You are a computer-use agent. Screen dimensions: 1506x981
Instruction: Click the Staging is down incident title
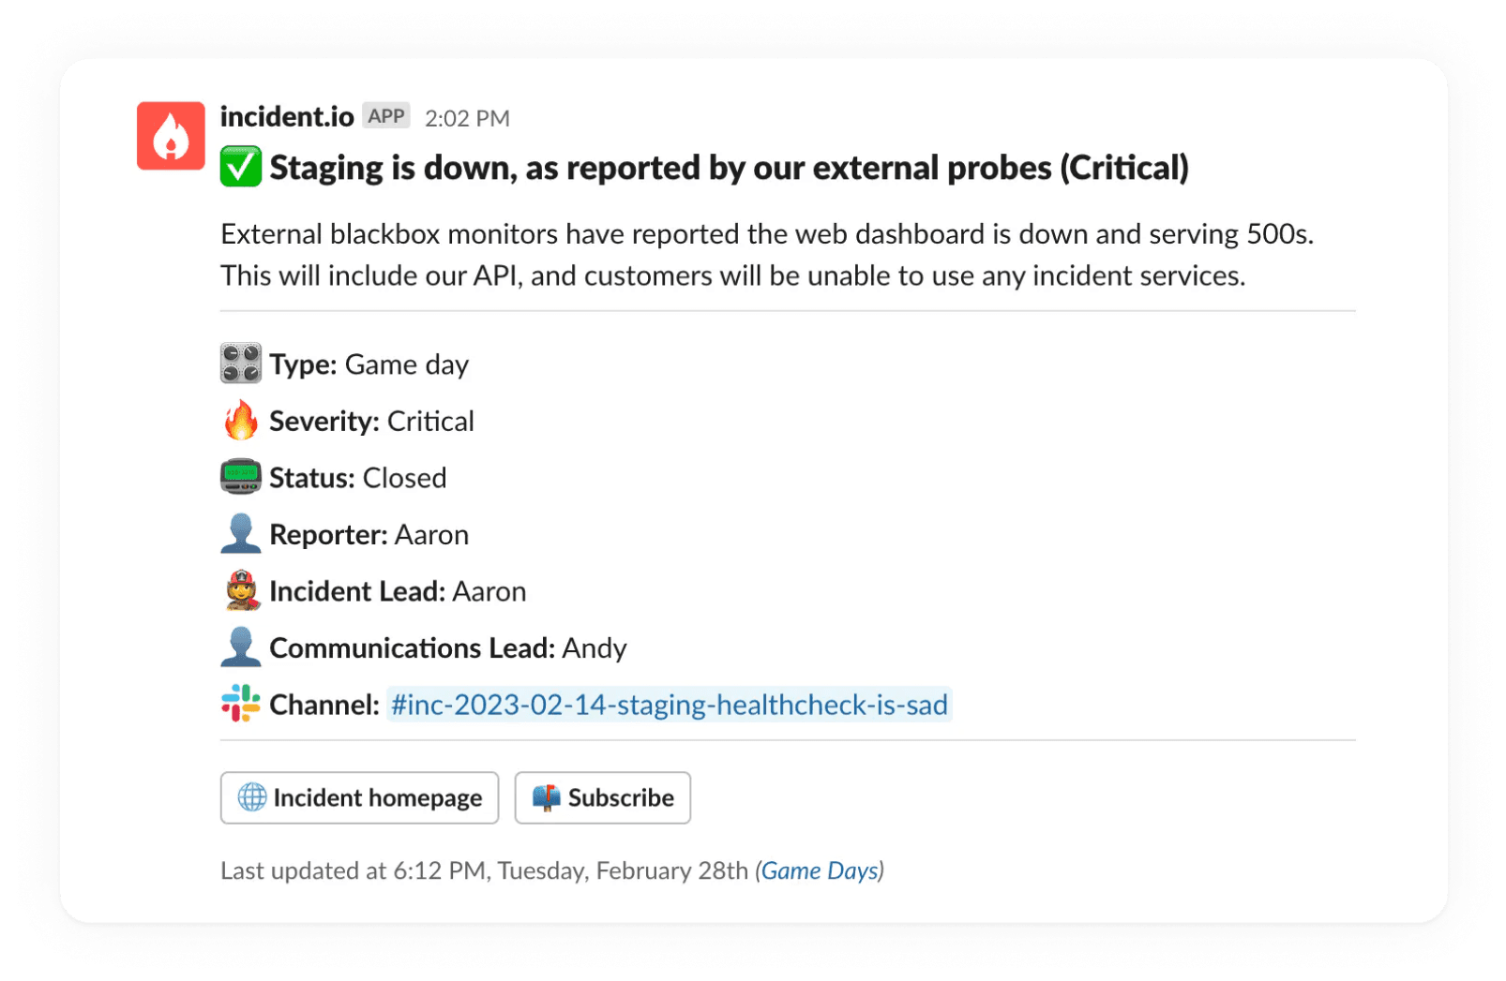[x=729, y=168]
